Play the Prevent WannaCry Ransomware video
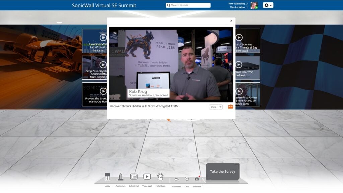 103,91
